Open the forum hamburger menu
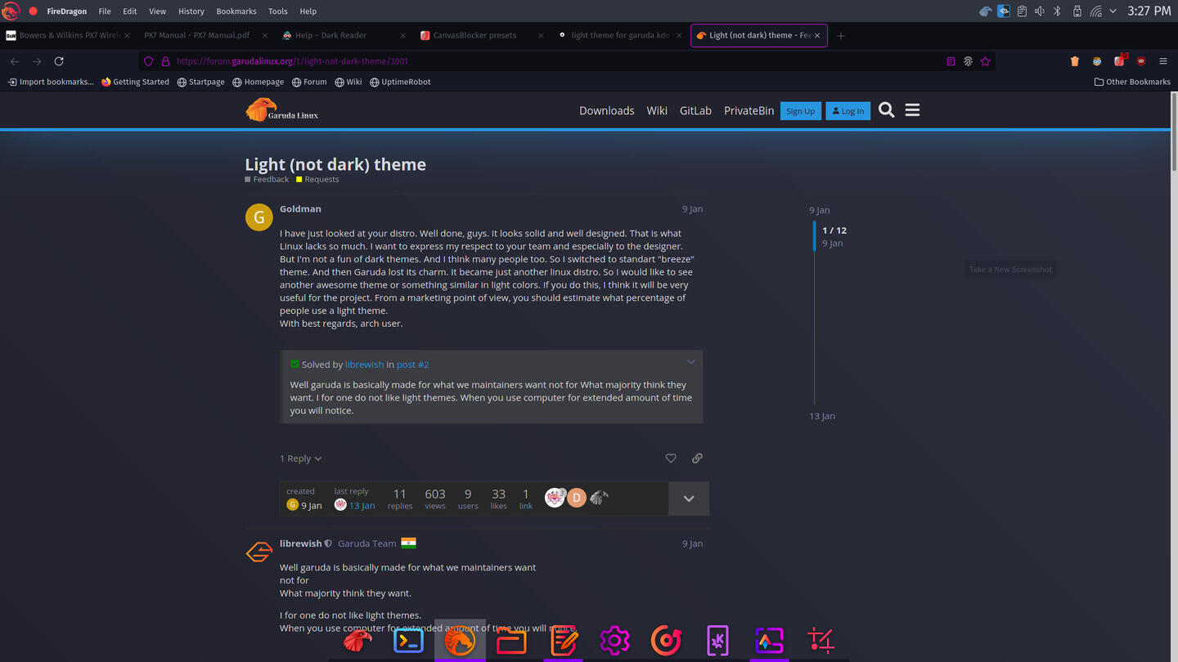The width and height of the screenshot is (1178, 662). coord(912,110)
